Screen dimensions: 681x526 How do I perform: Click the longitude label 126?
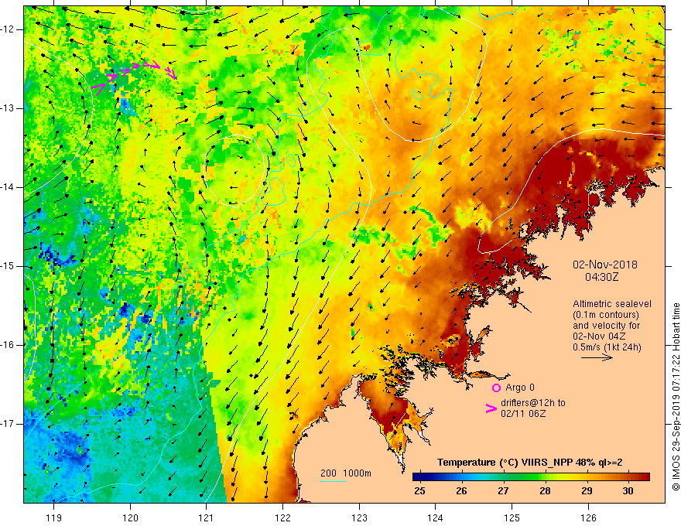588,517
